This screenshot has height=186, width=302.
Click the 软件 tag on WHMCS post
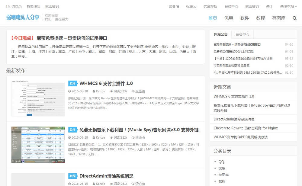pos(72,84)
